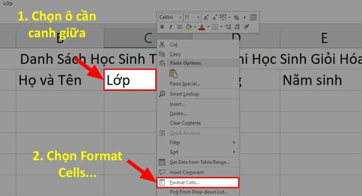Select the 'Họ và Tên' cell
The width and height of the screenshot is (362, 196).
[60, 80]
